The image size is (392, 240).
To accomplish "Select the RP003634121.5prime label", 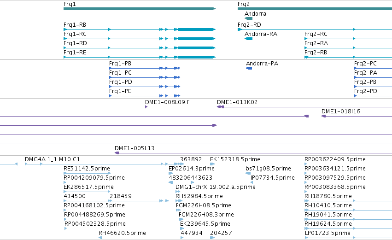I will point(335,169).
